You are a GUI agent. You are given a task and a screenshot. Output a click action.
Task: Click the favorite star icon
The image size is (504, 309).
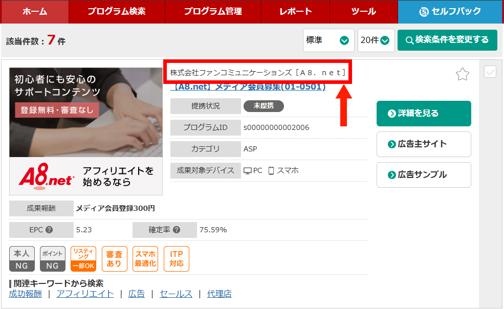click(463, 75)
